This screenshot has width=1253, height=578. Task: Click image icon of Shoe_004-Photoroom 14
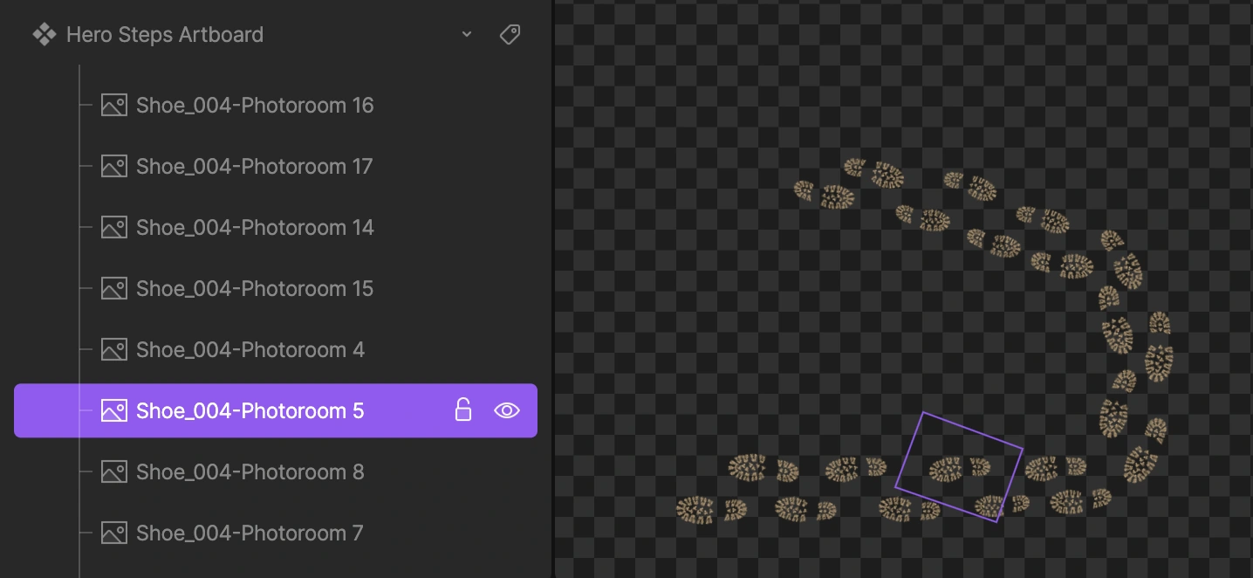(x=114, y=228)
